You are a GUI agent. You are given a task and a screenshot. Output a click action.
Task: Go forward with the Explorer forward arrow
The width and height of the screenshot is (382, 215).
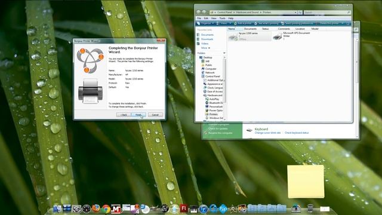[204, 12]
